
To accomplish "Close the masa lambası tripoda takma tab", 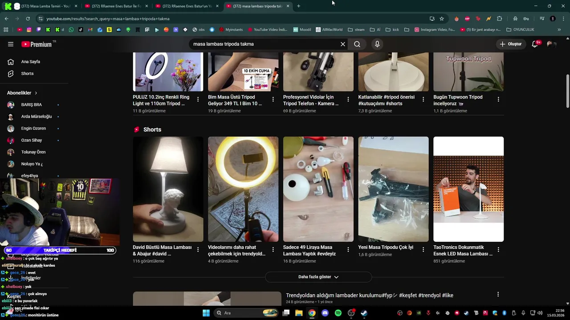I will (288, 6).
